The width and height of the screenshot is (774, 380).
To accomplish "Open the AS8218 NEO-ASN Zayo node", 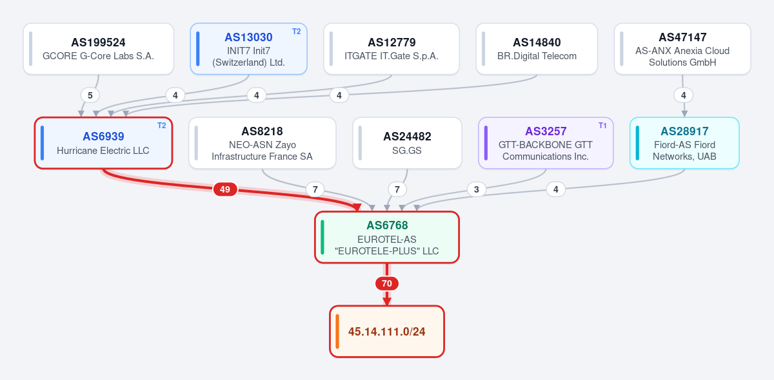I will (263, 143).
